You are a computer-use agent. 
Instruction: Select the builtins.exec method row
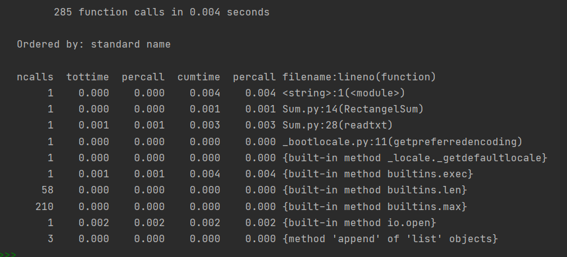377,174
